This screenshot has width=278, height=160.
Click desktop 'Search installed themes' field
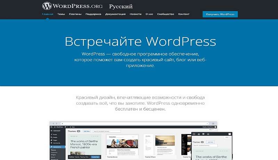tap(107, 131)
